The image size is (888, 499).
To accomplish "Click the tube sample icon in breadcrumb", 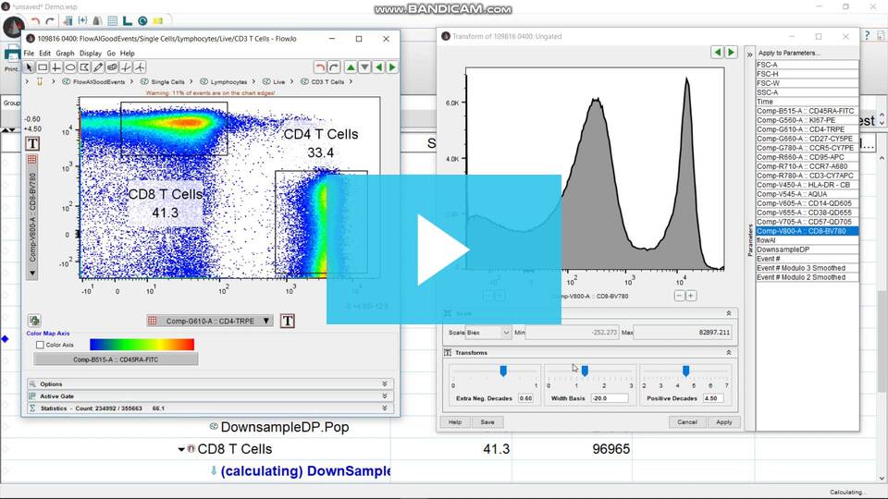I will pyautogui.click(x=40, y=82).
